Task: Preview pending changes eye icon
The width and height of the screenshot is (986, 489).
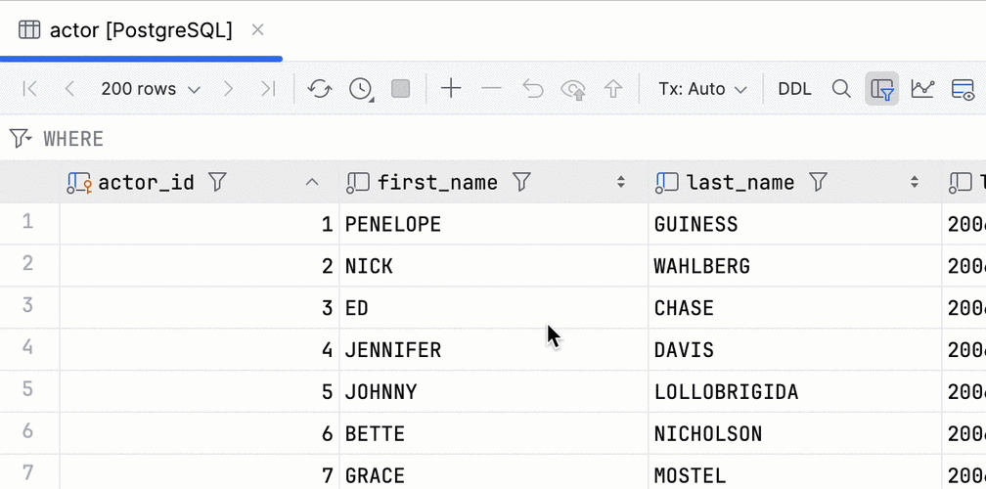Action: click(573, 89)
